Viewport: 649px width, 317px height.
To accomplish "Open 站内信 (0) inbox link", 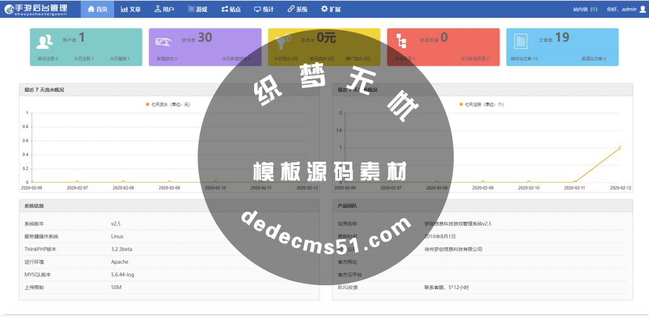I will tap(585, 9).
